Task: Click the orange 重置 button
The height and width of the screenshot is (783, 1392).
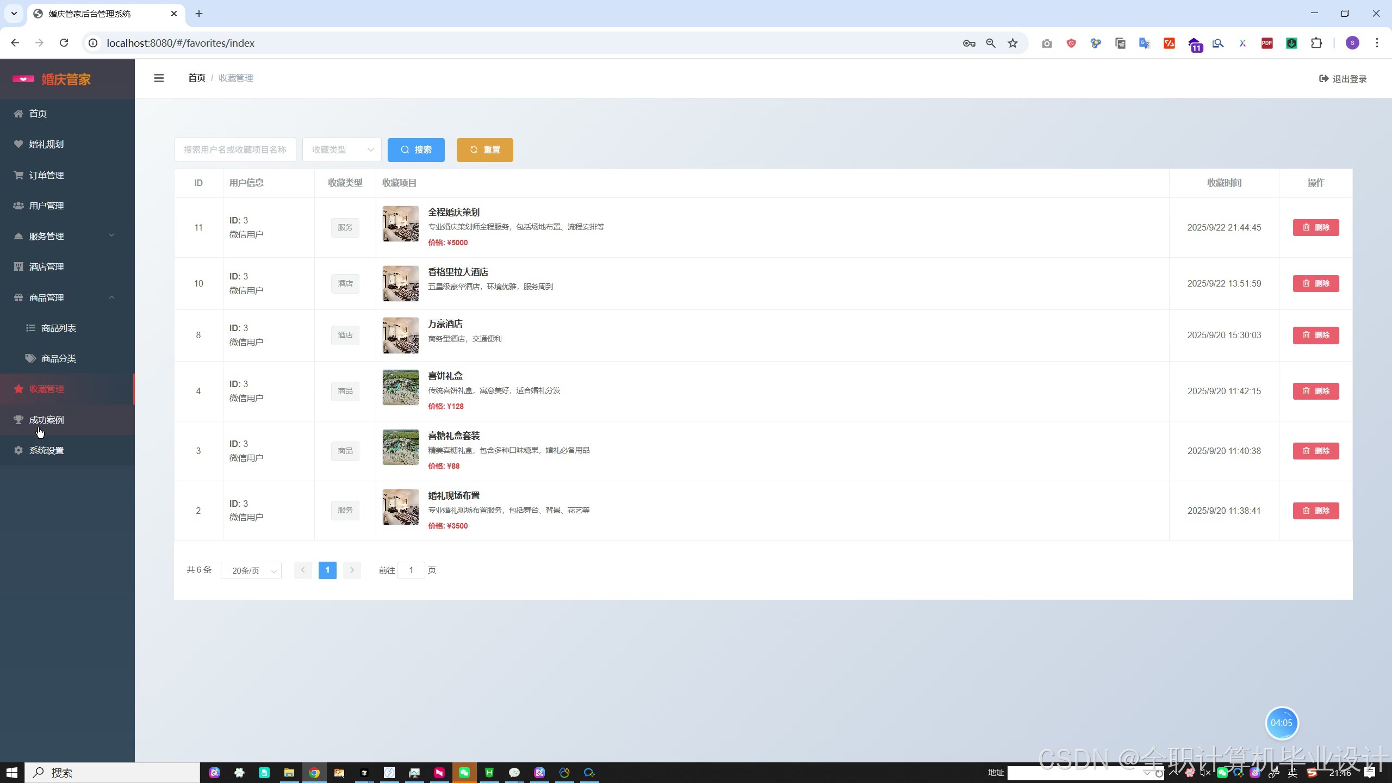Action: click(484, 150)
